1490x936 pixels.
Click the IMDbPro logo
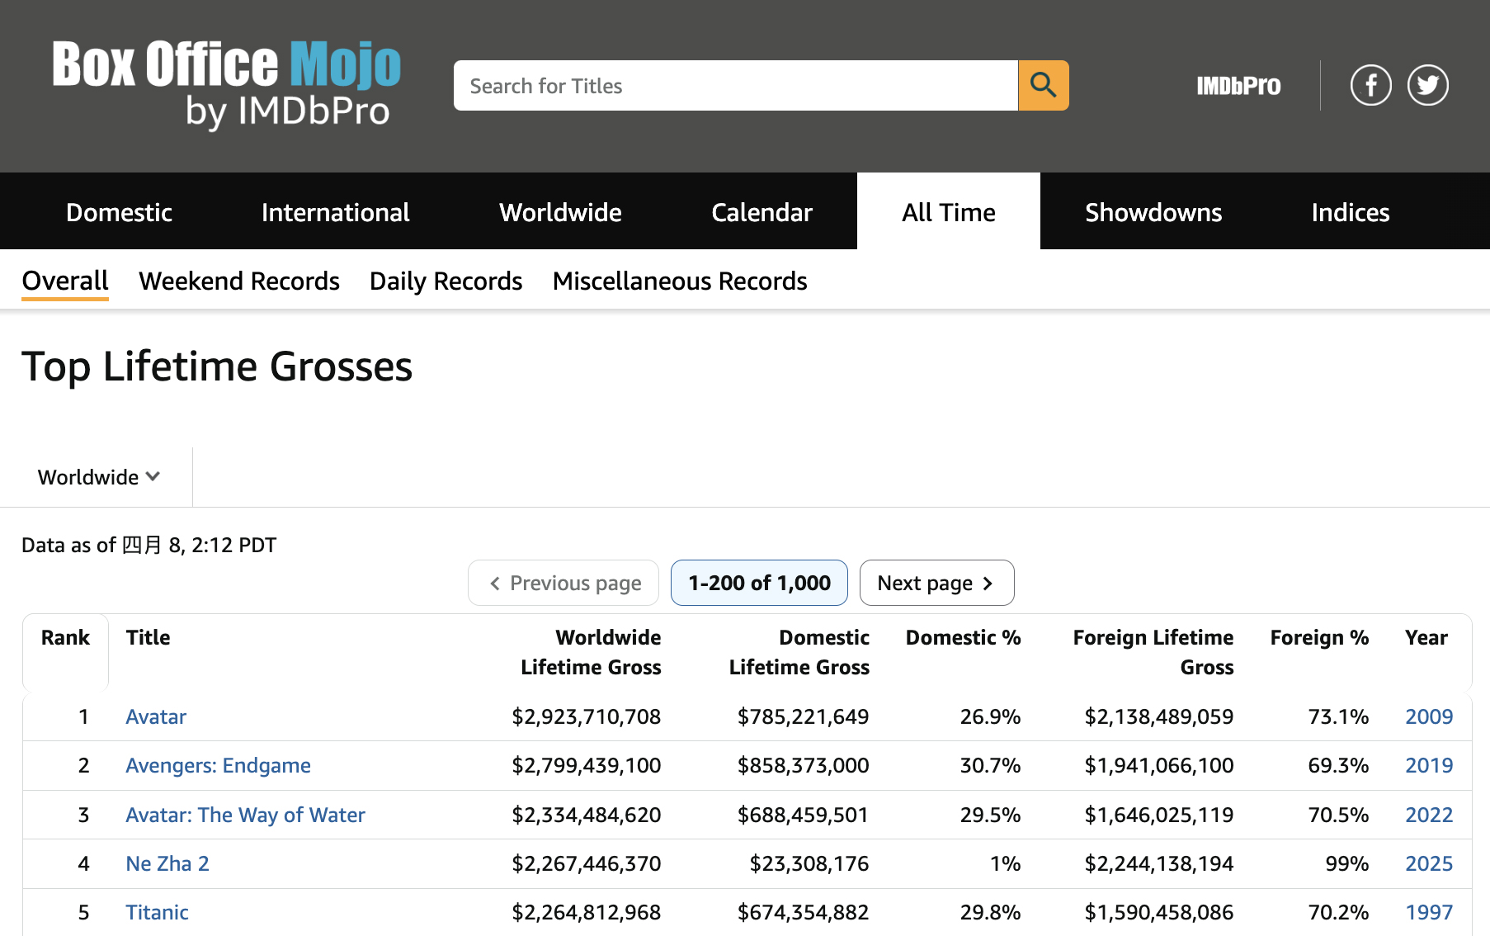(1237, 85)
